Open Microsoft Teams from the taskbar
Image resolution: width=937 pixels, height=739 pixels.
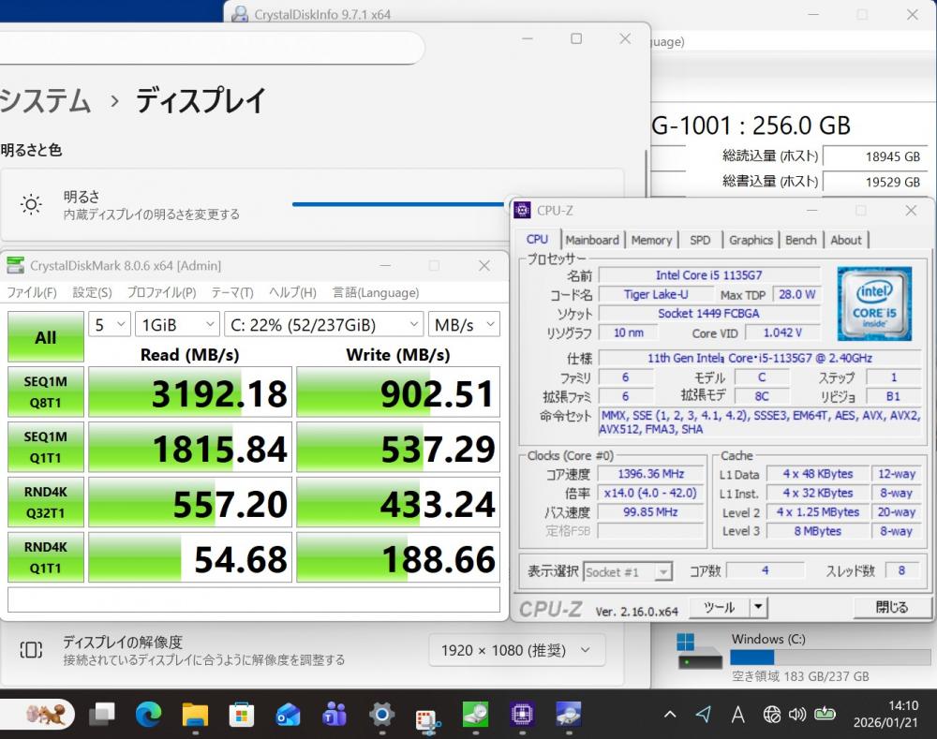click(x=335, y=716)
